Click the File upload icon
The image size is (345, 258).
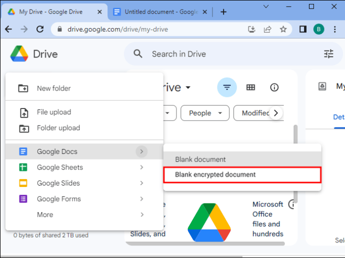point(24,113)
